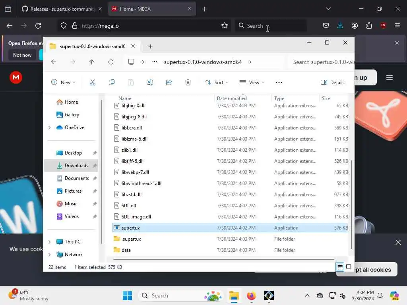This screenshot has width=407, height=305.
Task: Refresh the File Explorer folder view
Action: tap(111, 62)
